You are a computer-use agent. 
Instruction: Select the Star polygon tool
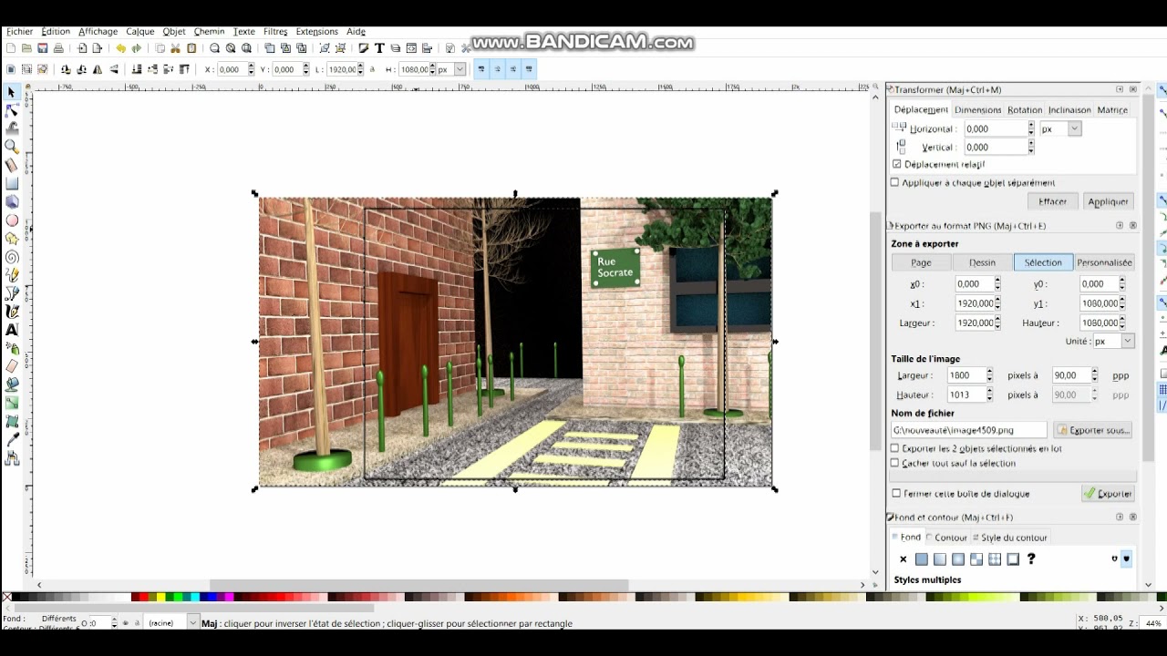(12, 239)
